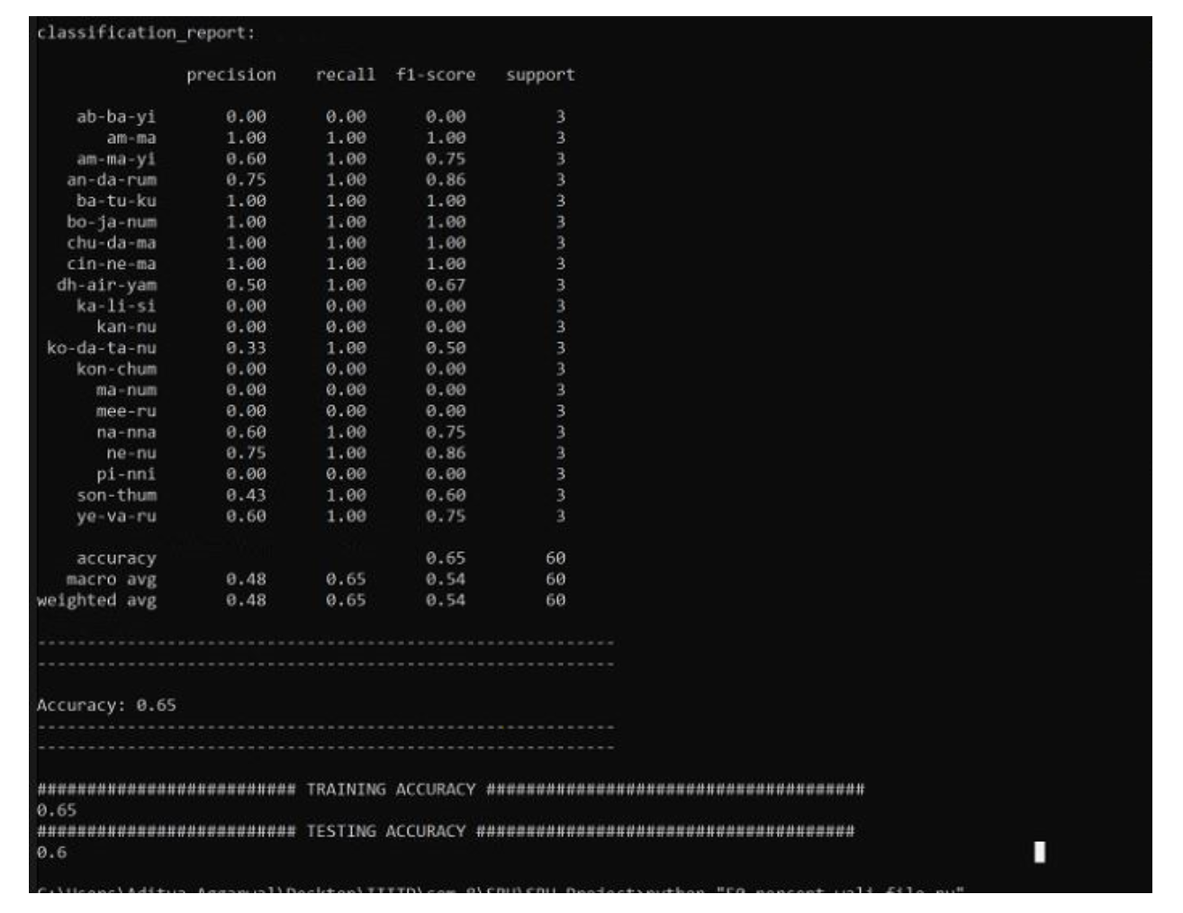Image resolution: width=1183 pixels, height=913 pixels.
Task: Click the 'ne-nu' row label
Action: pos(131,453)
